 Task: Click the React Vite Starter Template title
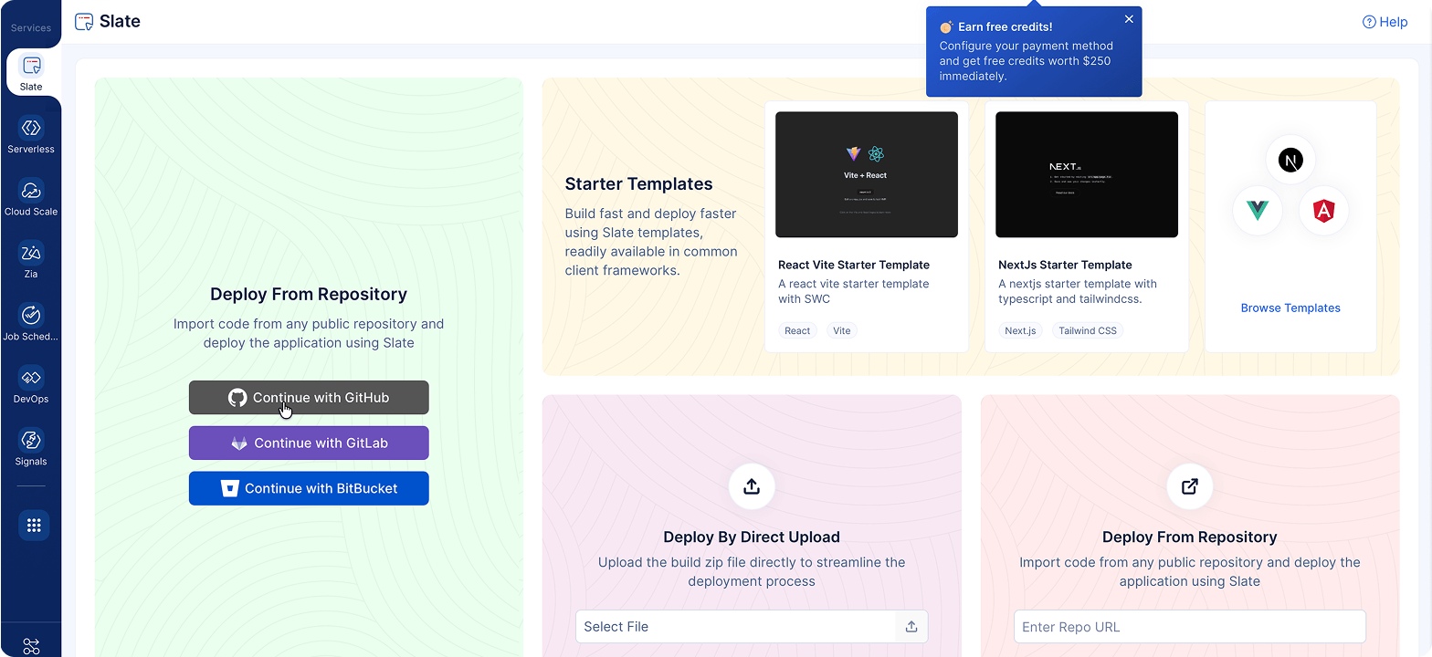pyautogui.click(x=854, y=266)
